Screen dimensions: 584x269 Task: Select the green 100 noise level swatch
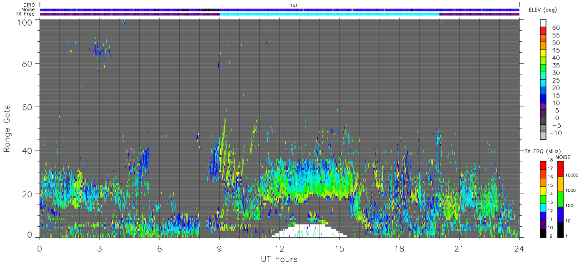[x=560, y=199]
